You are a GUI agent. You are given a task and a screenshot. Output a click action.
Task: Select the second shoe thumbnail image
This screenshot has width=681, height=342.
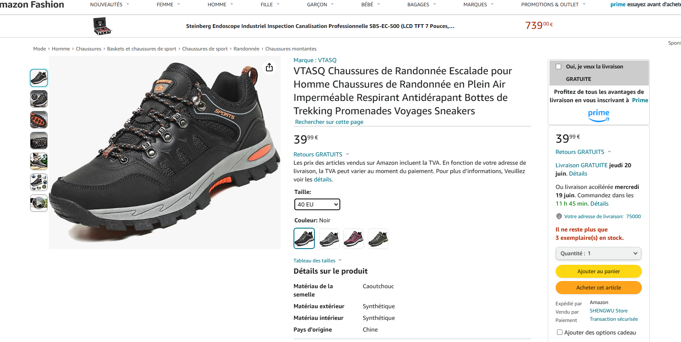coord(39,99)
